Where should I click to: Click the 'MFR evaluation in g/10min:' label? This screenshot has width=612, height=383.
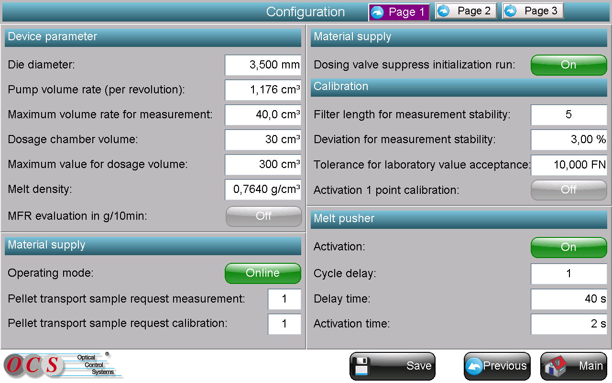pyautogui.click(x=77, y=216)
